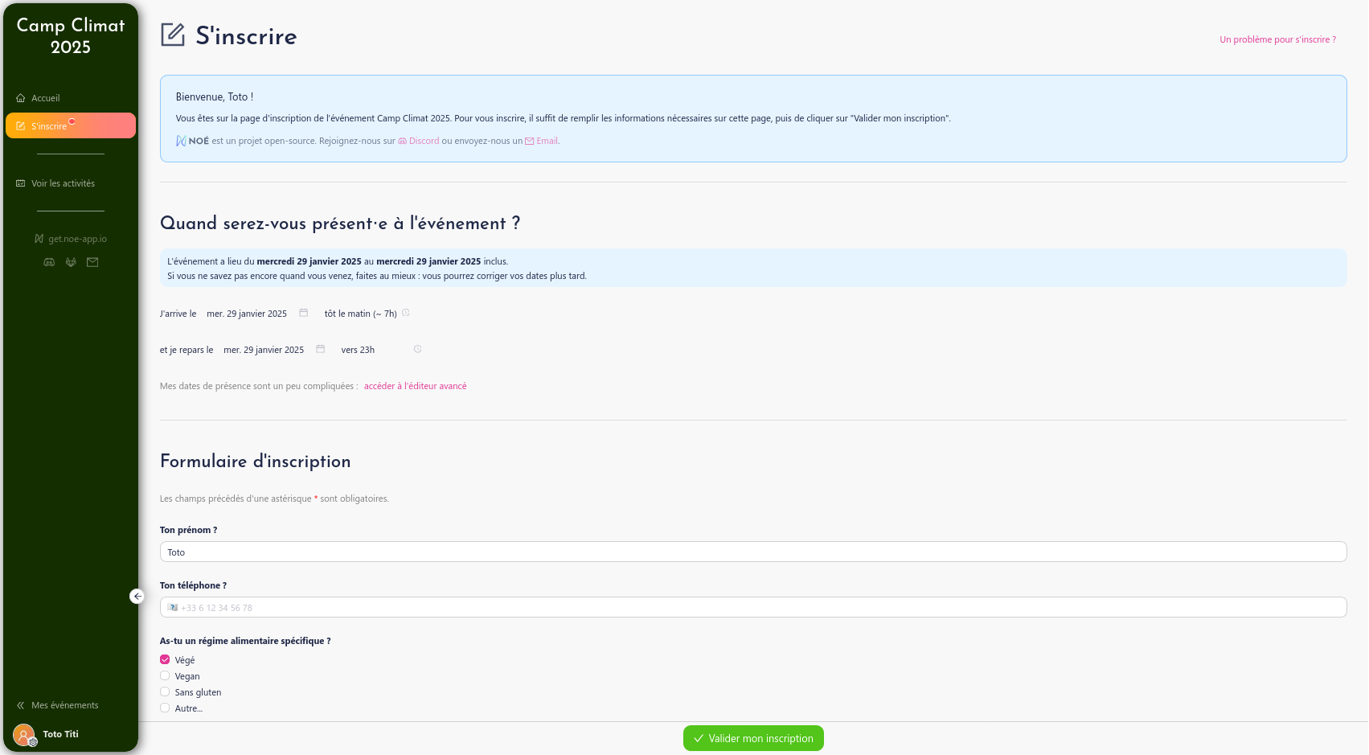The height and width of the screenshot is (755, 1369).
Task: Open departure date 'mer. 29 janvier 2025' picker
Action: coord(264,350)
